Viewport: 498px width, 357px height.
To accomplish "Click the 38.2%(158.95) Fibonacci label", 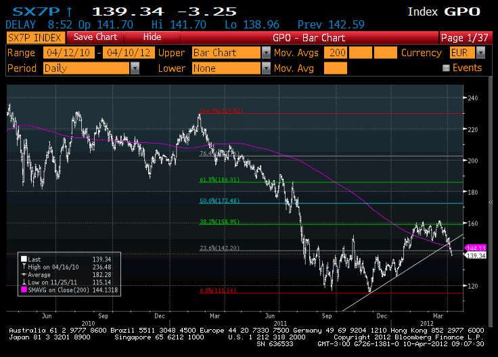I will [219, 222].
